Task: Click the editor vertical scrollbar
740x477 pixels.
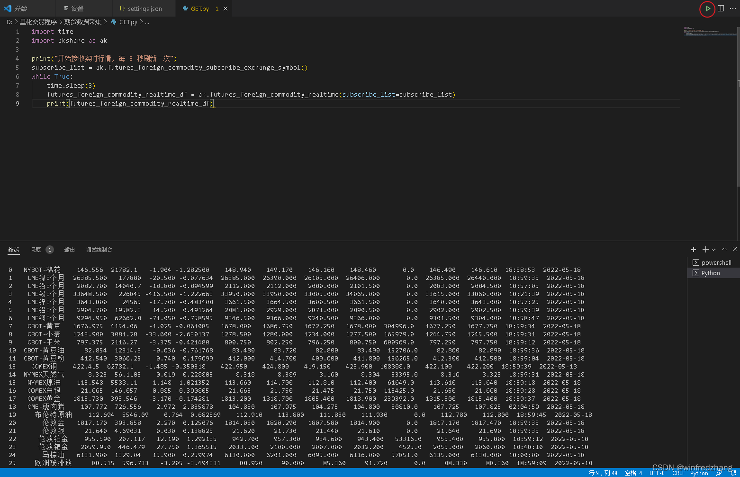Action: pos(738,107)
